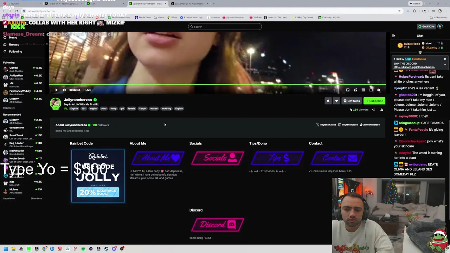Image resolution: width=450 pixels, height=253 pixels.
Task: Expand the pinned Discord message chevron
Action: pos(445,65)
